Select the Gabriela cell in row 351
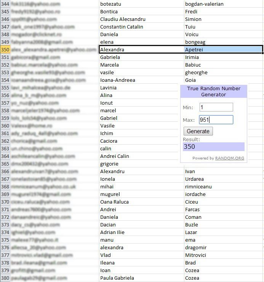The image size is (264, 282). coord(142,57)
